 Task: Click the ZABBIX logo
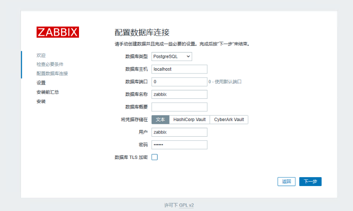coord(58,32)
